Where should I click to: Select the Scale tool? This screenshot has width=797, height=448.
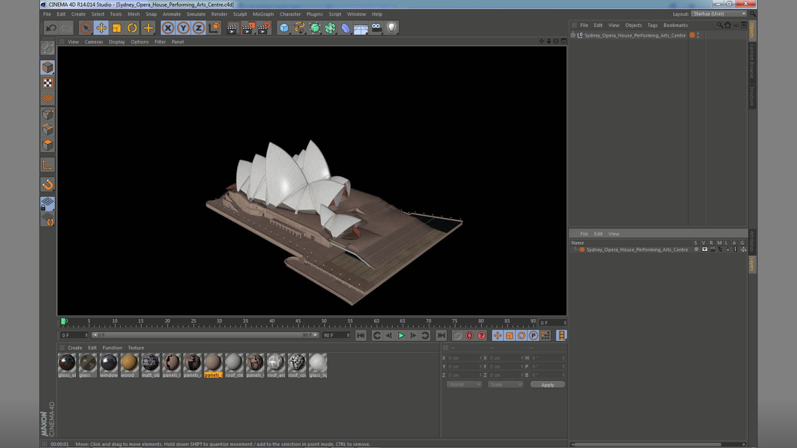tap(117, 28)
